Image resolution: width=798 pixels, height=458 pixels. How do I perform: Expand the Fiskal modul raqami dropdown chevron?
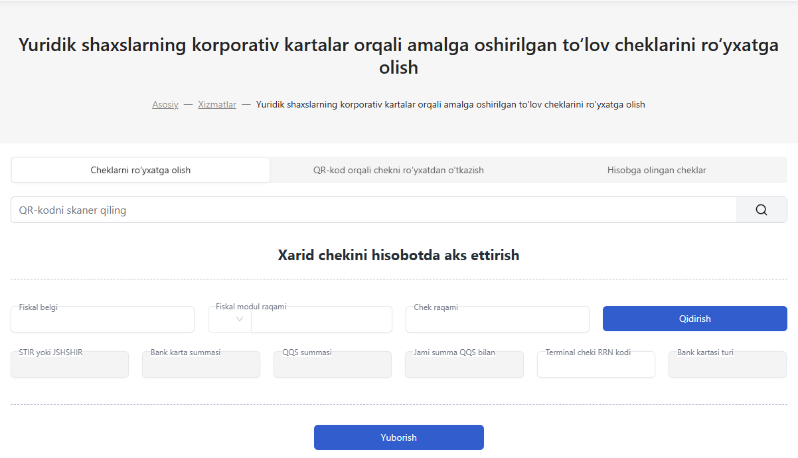pyautogui.click(x=240, y=320)
